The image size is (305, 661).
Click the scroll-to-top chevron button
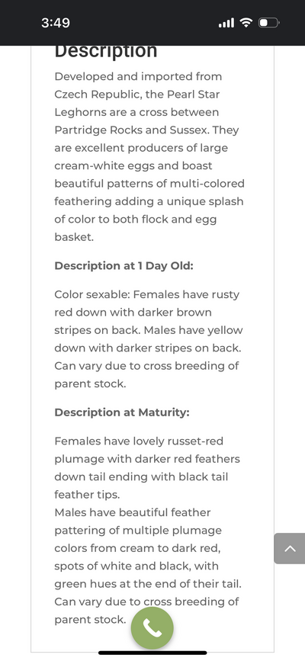pos(290,548)
